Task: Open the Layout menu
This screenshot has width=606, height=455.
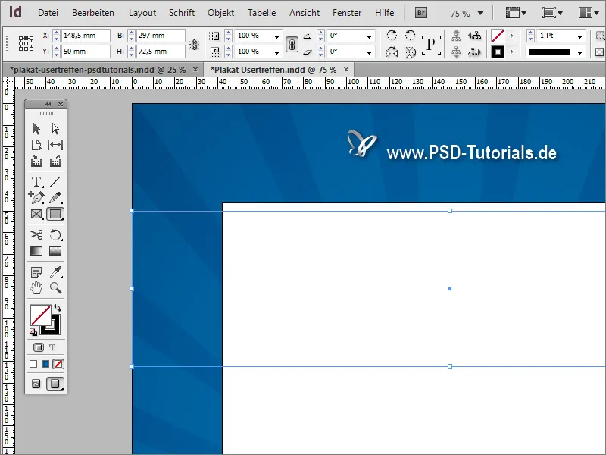Action: 142,13
